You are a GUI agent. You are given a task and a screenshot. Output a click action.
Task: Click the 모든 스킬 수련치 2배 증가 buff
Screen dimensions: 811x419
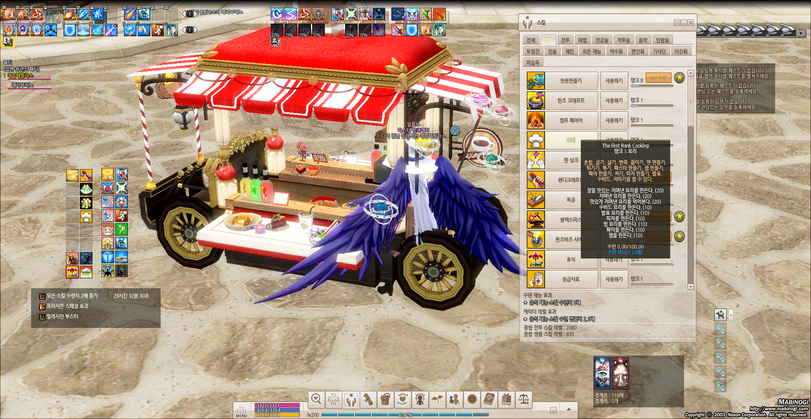72,296
